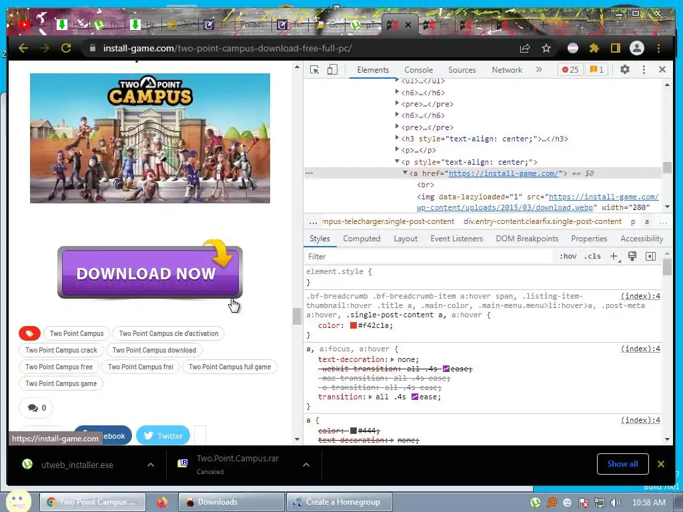Open the Accessibility tab
This screenshot has width=683, height=512.
[x=642, y=239]
